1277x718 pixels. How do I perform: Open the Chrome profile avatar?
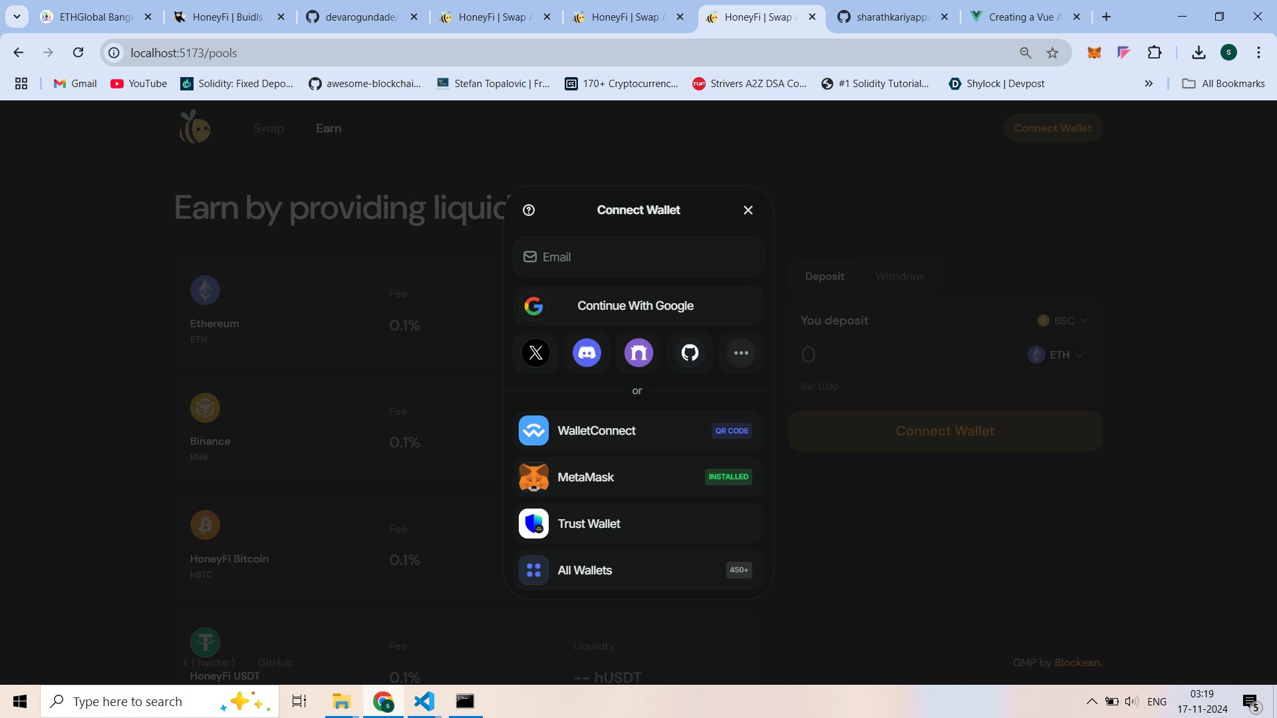click(1228, 53)
